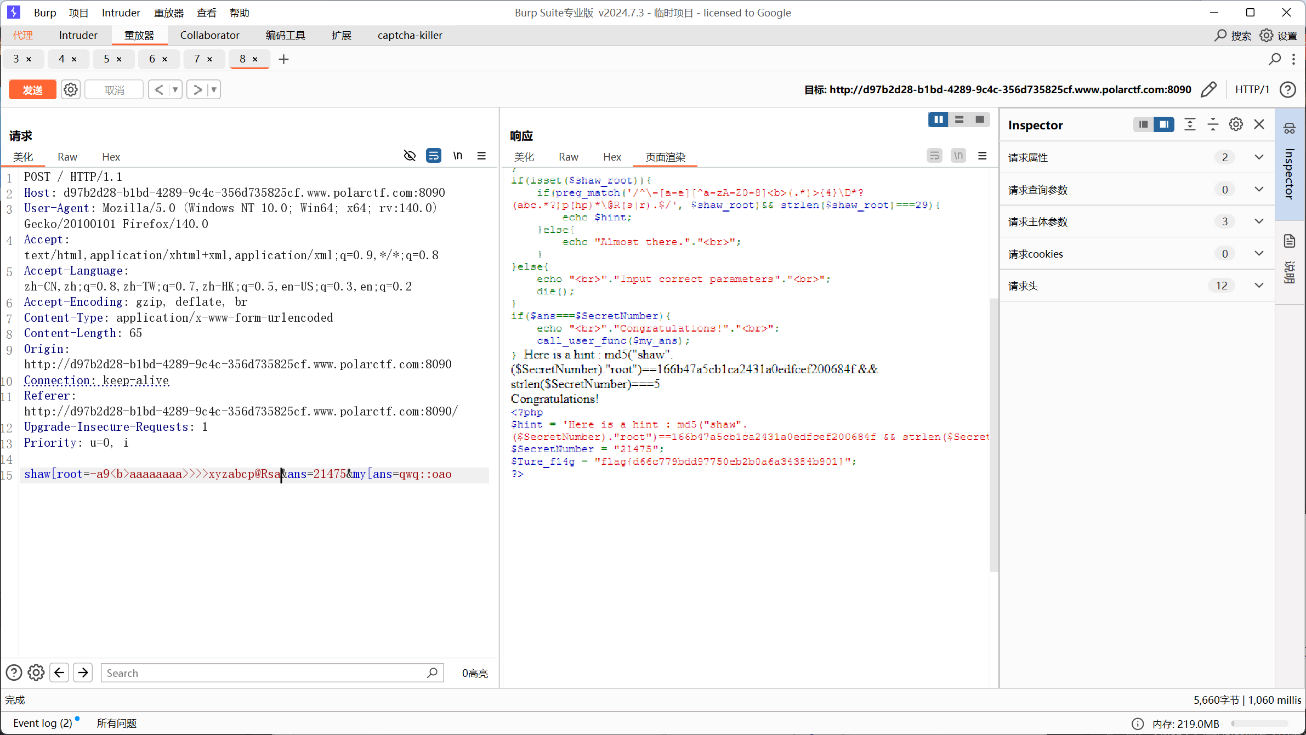This screenshot has height=735, width=1306.
Task: Open the history back dropdown arrow
Action: pos(175,89)
